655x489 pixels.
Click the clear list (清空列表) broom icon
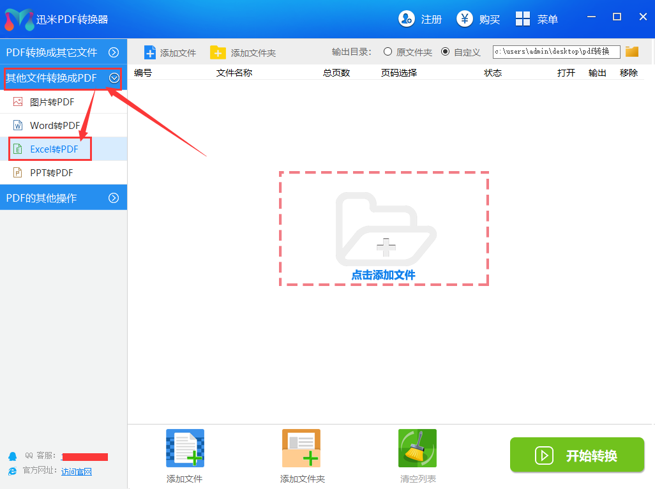[x=418, y=449]
